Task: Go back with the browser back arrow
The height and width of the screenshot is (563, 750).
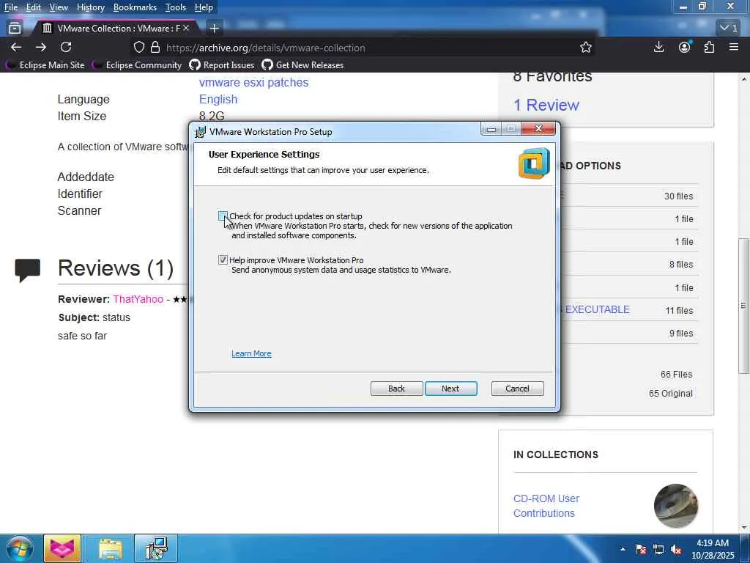Action: [x=16, y=47]
